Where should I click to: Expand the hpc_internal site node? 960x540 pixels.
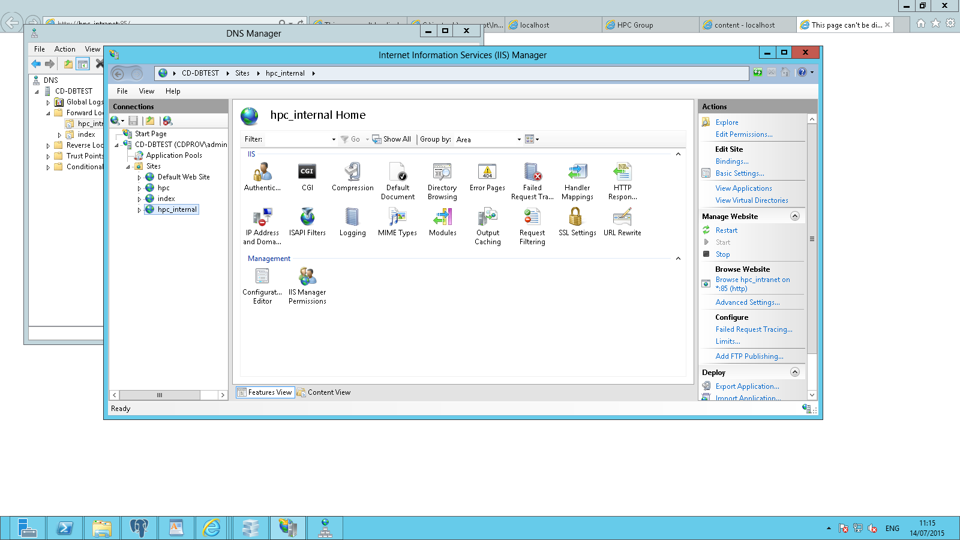tap(139, 210)
